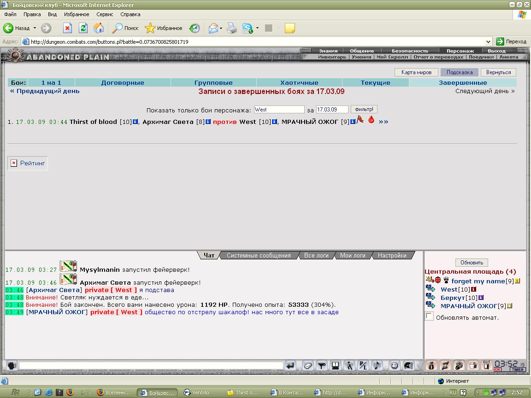Image resolution: width=531 pixels, height=398 pixels.
Task: Open the Сервис menu
Action: (x=105, y=14)
